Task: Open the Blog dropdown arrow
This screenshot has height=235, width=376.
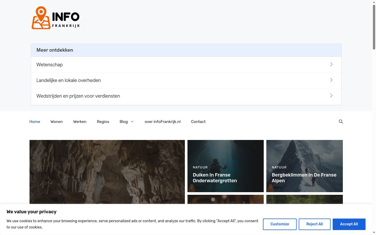Action: point(132,122)
